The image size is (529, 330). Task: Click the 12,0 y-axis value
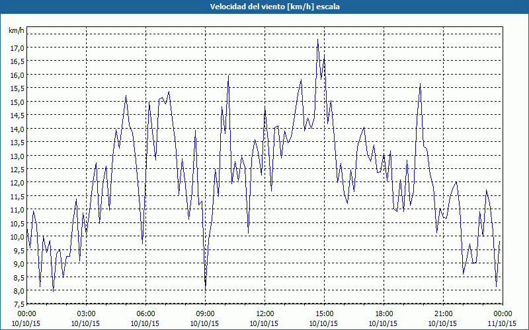tap(17, 183)
